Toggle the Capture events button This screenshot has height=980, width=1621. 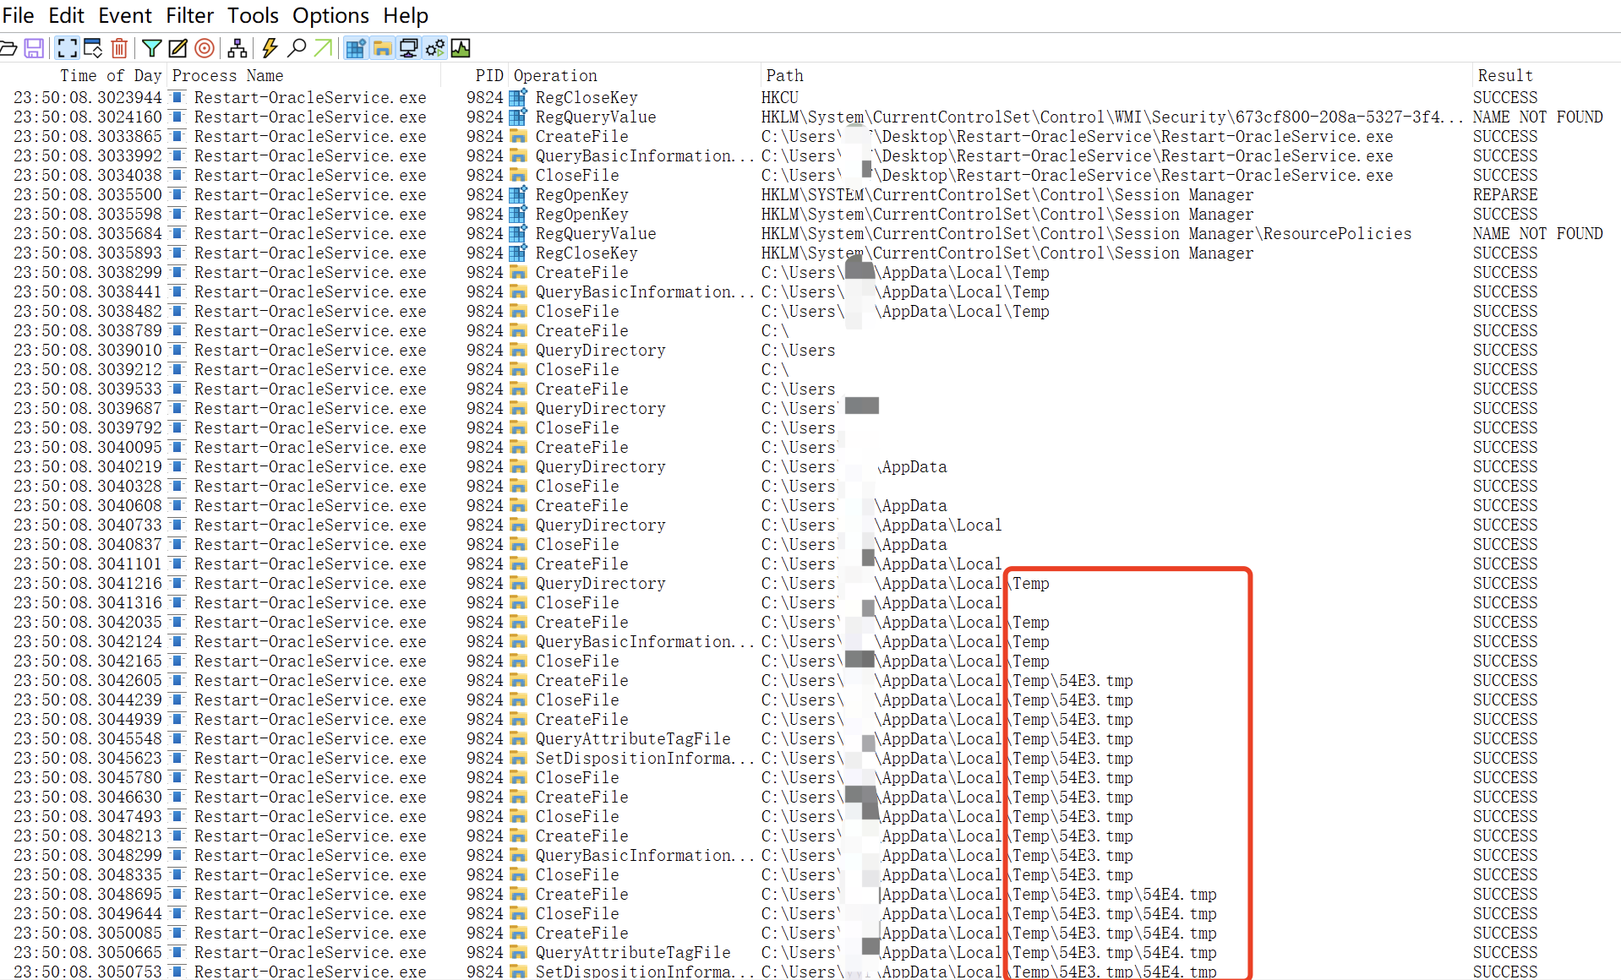click(x=68, y=48)
